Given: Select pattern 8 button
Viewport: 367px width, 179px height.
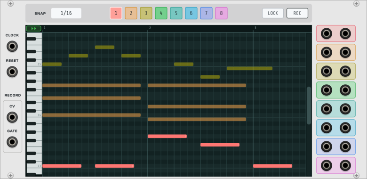Looking at the screenshot, I should pos(221,13).
